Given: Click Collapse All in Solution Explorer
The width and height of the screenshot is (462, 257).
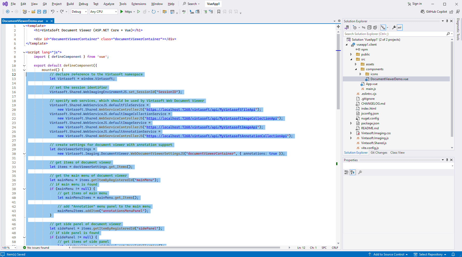Looking at the screenshot, I should (369, 27).
